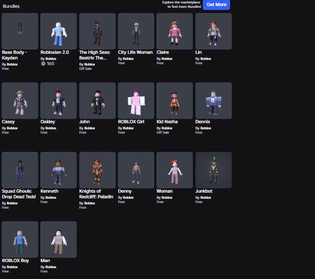Choose the Woman bundle avatar image
Image resolution: width=315 pixels, height=279 pixels.
(x=175, y=170)
